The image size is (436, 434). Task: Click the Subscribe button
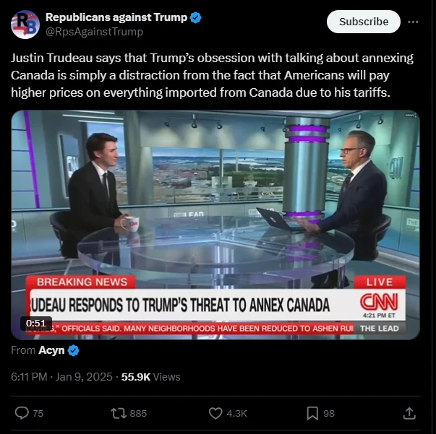pos(364,22)
